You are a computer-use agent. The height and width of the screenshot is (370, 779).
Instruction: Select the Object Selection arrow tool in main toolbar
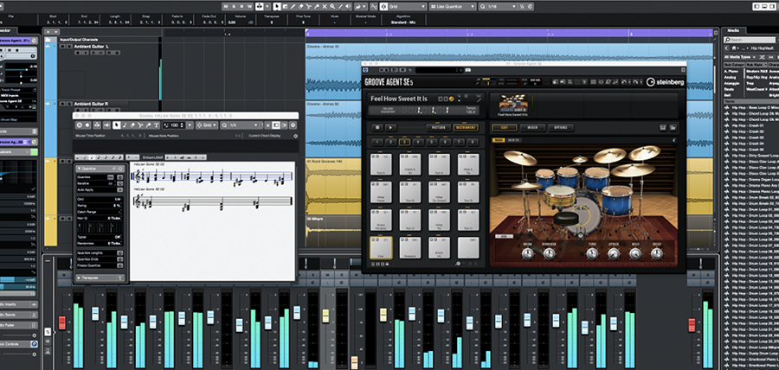click(277, 6)
